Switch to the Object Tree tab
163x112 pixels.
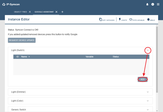pyautogui.click(x=21, y=12)
